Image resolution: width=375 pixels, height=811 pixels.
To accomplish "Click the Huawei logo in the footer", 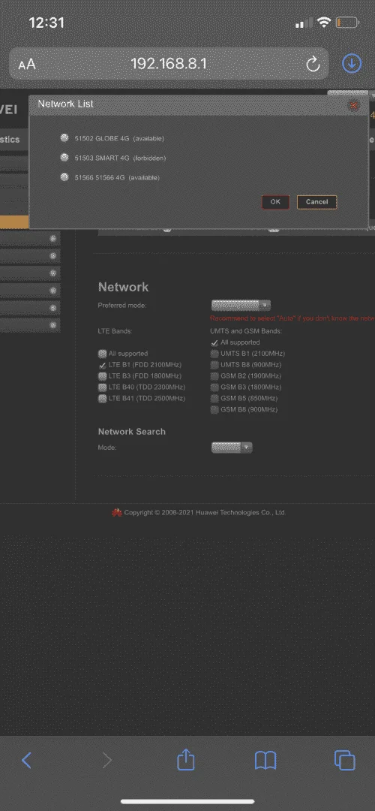I will click(x=117, y=513).
